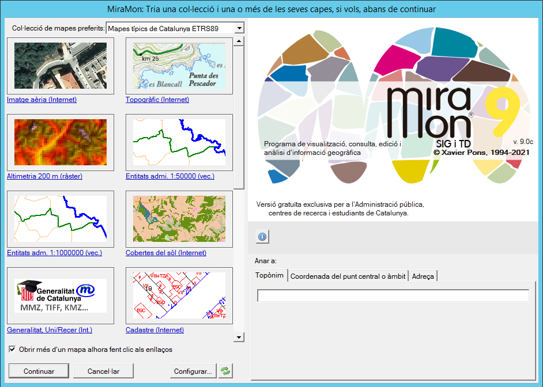Switch to the Topònim tab

(x=269, y=275)
